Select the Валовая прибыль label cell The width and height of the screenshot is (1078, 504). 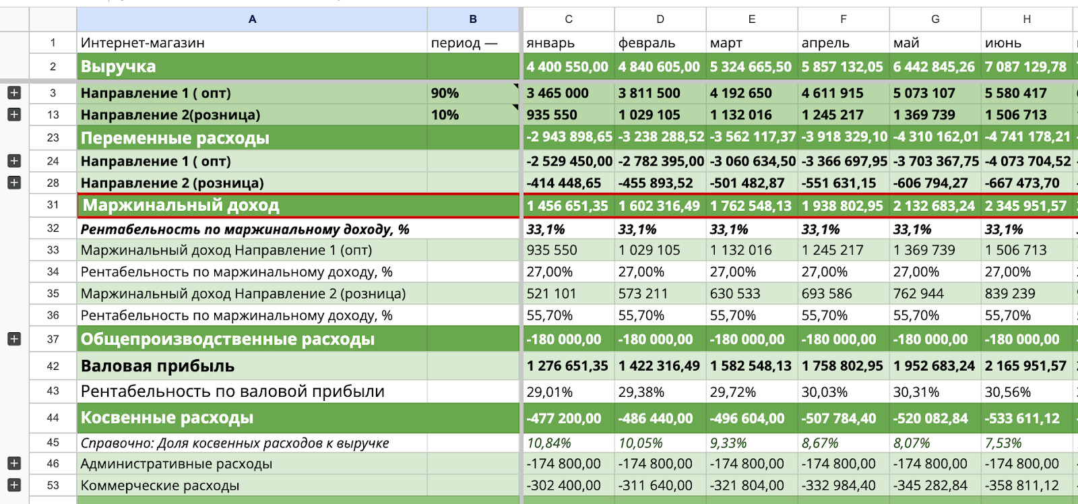click(x=252, y=366)
